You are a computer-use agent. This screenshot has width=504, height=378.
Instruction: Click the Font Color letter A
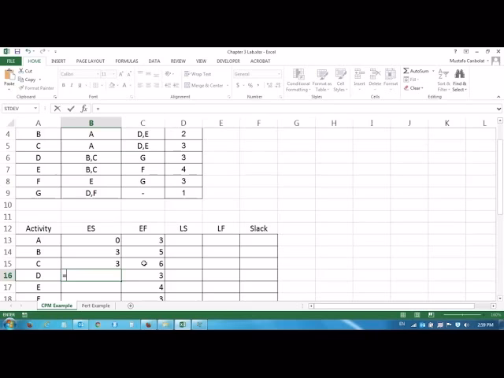click(124, 85)
